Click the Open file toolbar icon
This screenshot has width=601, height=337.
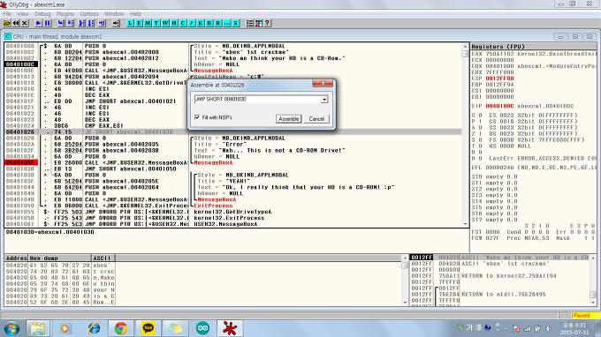pos(6,23)
